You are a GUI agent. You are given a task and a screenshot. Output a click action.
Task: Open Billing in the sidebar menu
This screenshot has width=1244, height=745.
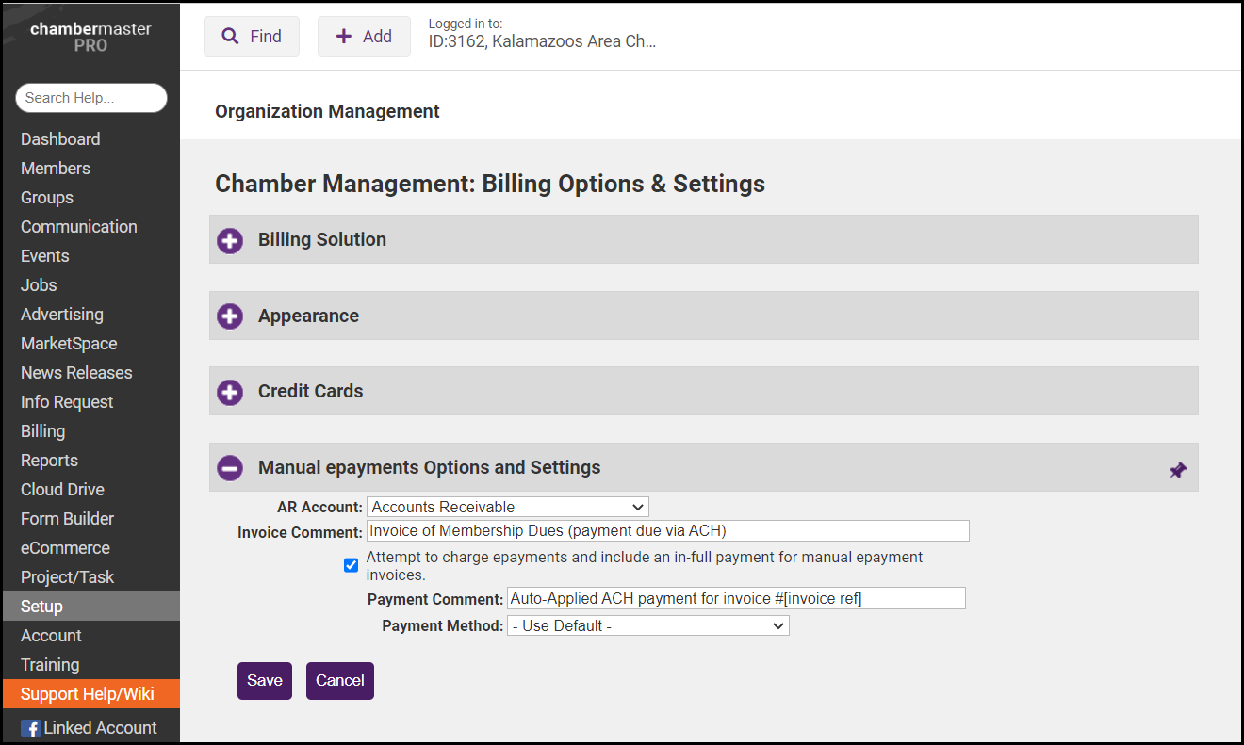click(x=43, y=431)
